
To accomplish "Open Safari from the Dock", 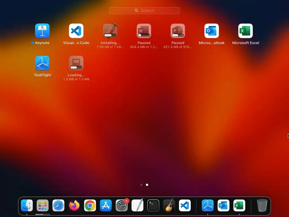I will coord(58,205).
